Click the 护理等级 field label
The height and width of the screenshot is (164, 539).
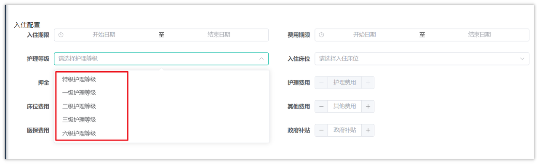click(38, 59)
